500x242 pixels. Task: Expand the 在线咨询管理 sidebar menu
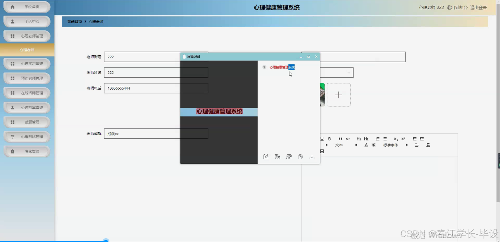pyautogui.click(x=27, y=93)
